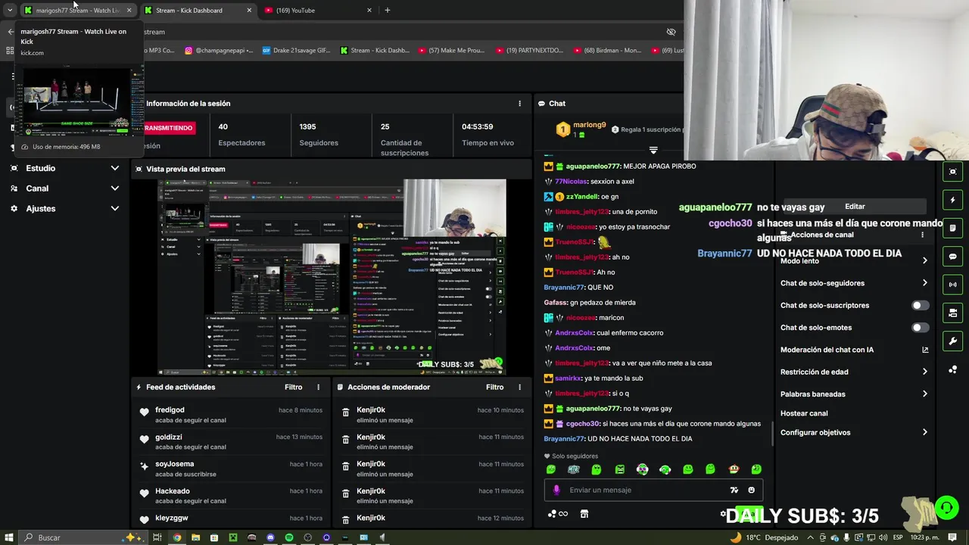
Task: Switch to the marigosh77 Stream browser tab
Action: point(78,11)
